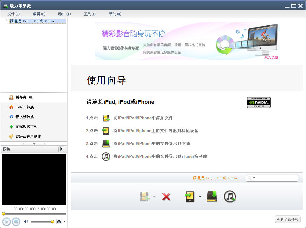Image resolution: width=306 pixels, height=228 pixels.
Task: Click the 永久免费 banner link
Action: 271,57
